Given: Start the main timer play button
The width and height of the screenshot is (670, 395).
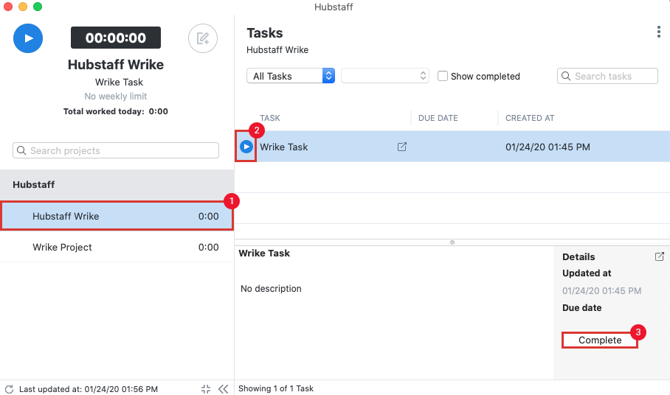Looking at the screenshot, I should click(x=28, y=38).
